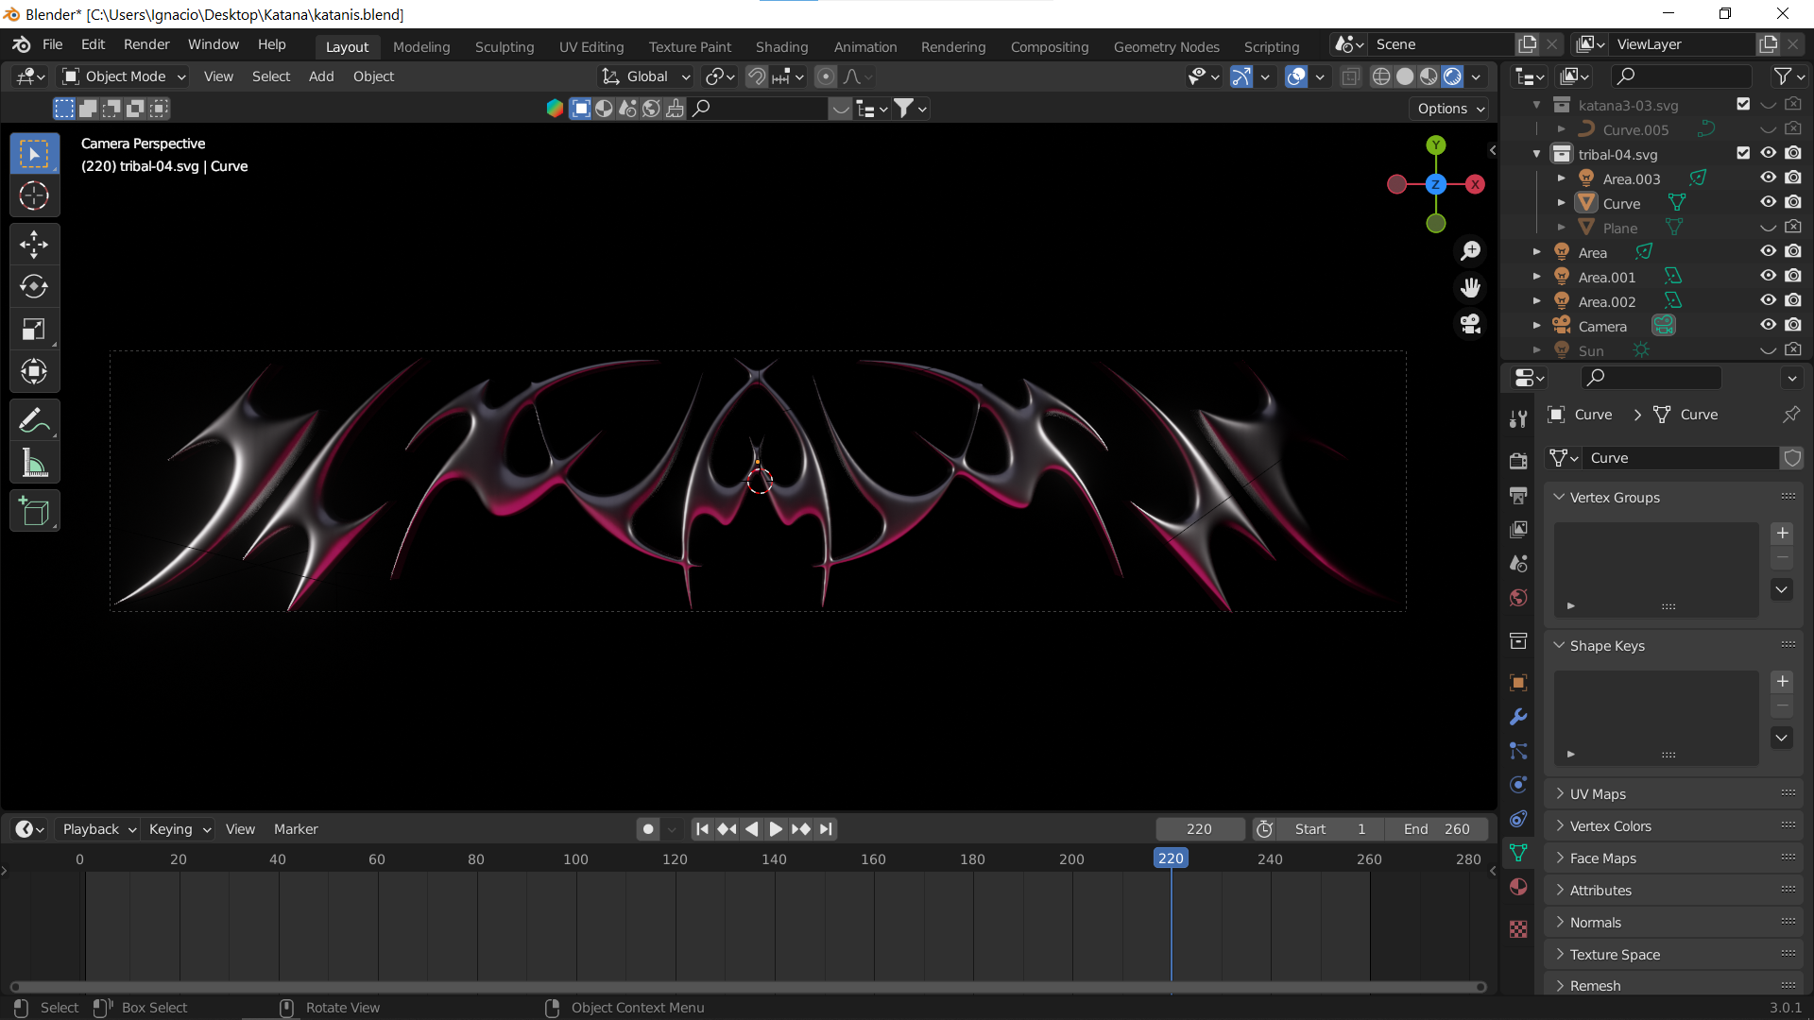The image size is (1814, 1020).
Task: Expand the UV Maps panel
Action: click(1598, 794)
